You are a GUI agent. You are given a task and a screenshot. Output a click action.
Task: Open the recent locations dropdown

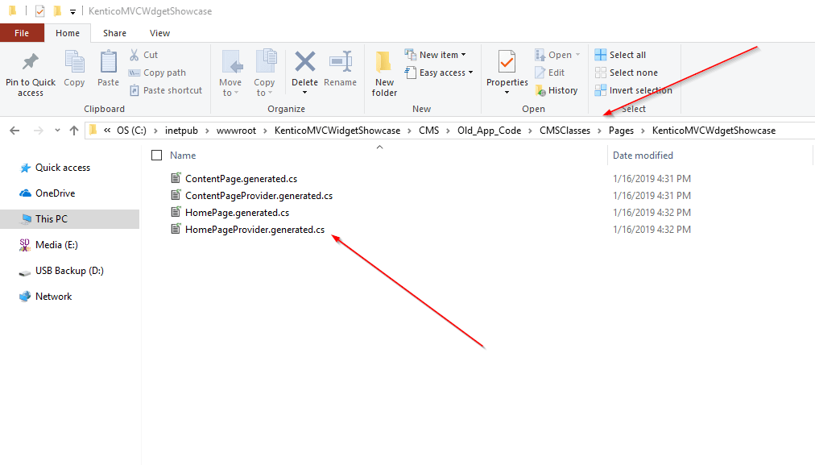pos(57,131)
